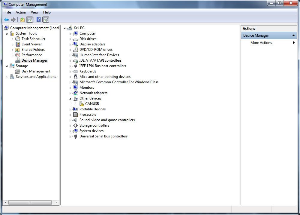300x215 pixels.
Task: Click the CANUSB warning device icon
Action: tap(82, 104)
